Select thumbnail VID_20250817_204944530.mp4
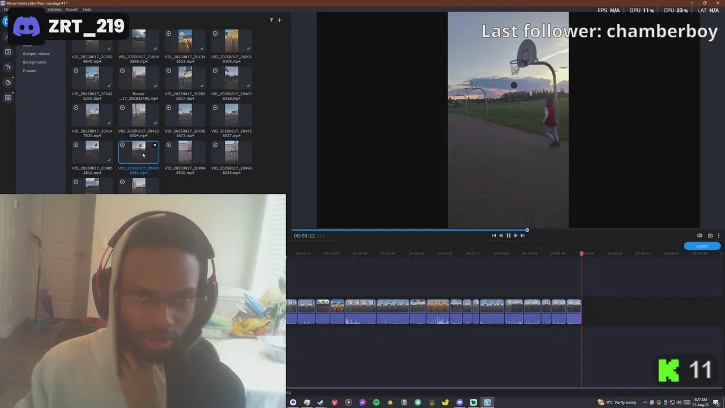This screenshot has height=408, width=725. click(185, 152)
